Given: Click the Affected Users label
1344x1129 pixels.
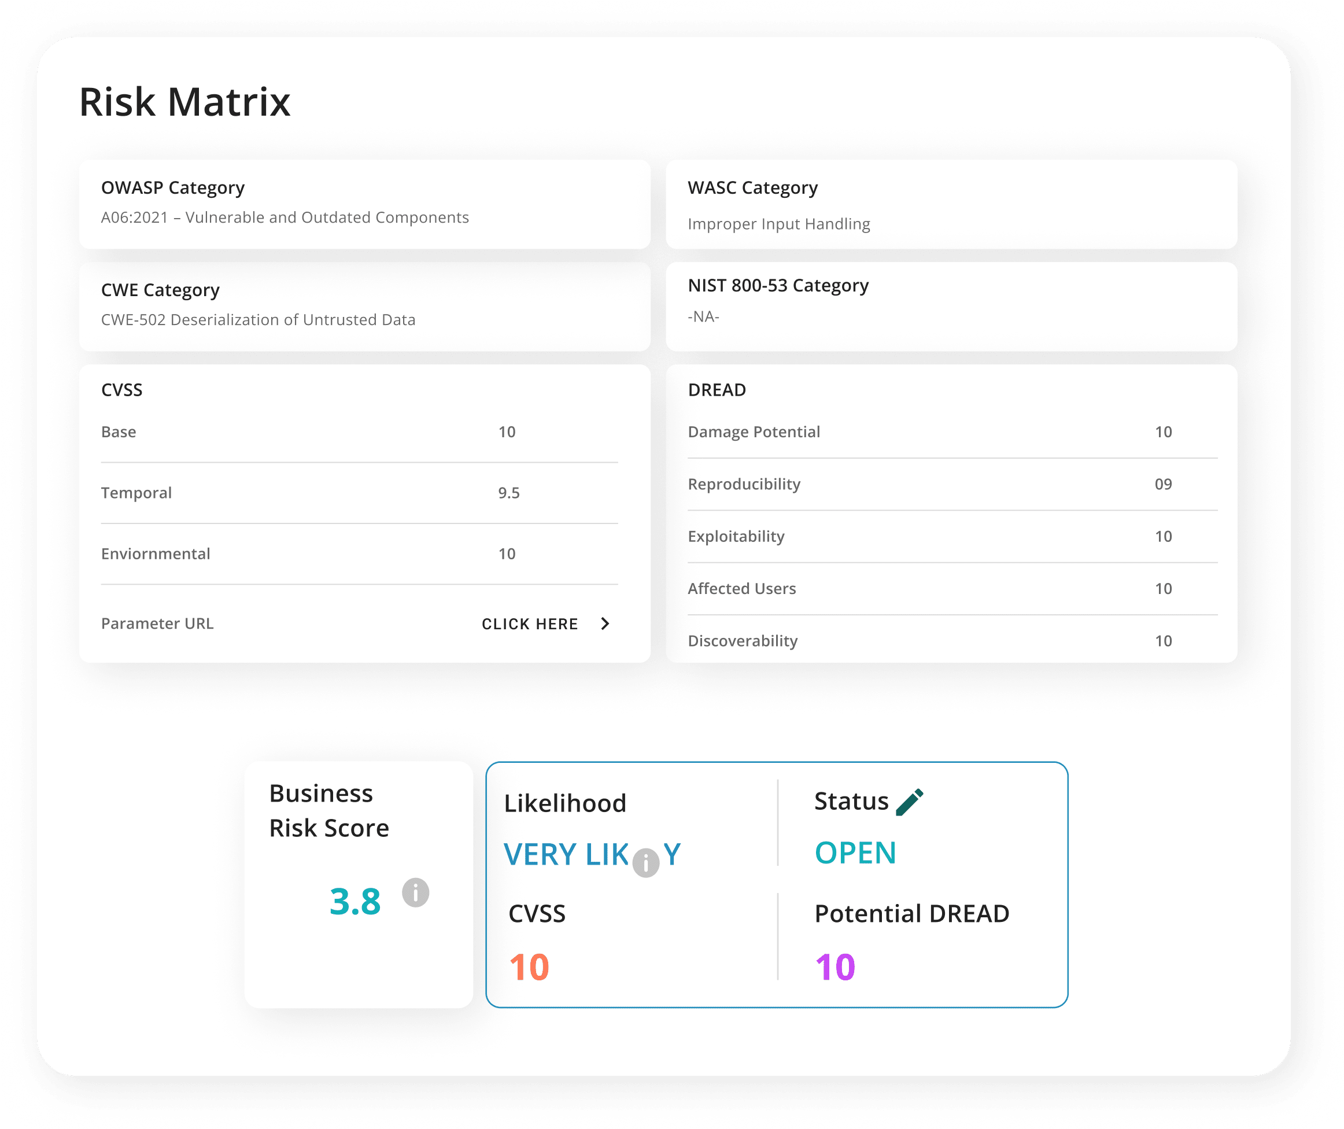Looking at the screenshot, I should (742, 589).
